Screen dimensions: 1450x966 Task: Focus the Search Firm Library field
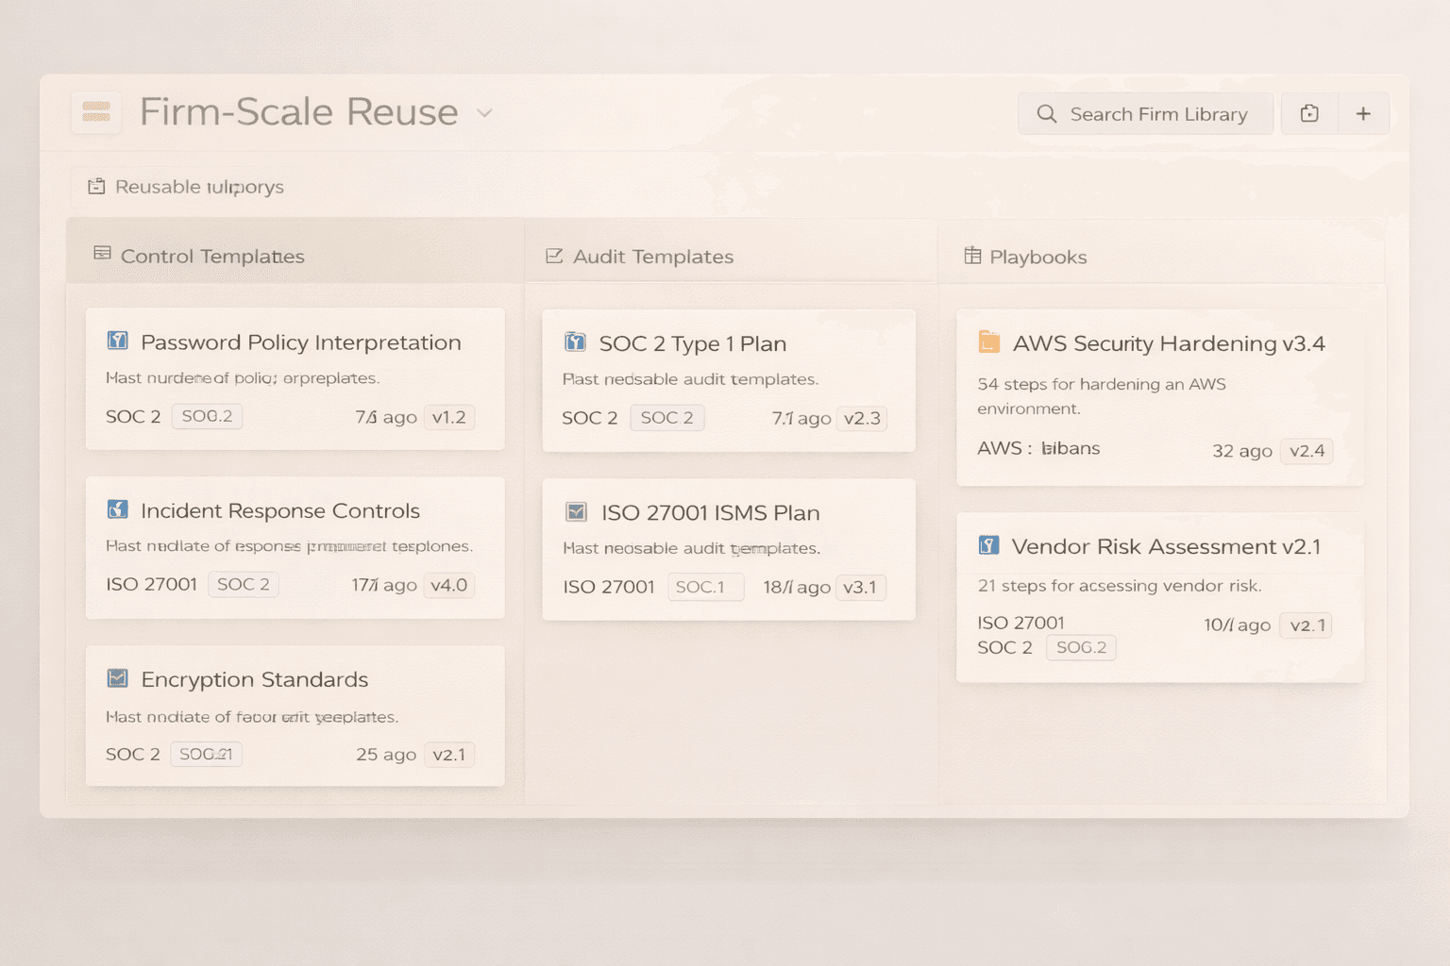[1146, 114]
